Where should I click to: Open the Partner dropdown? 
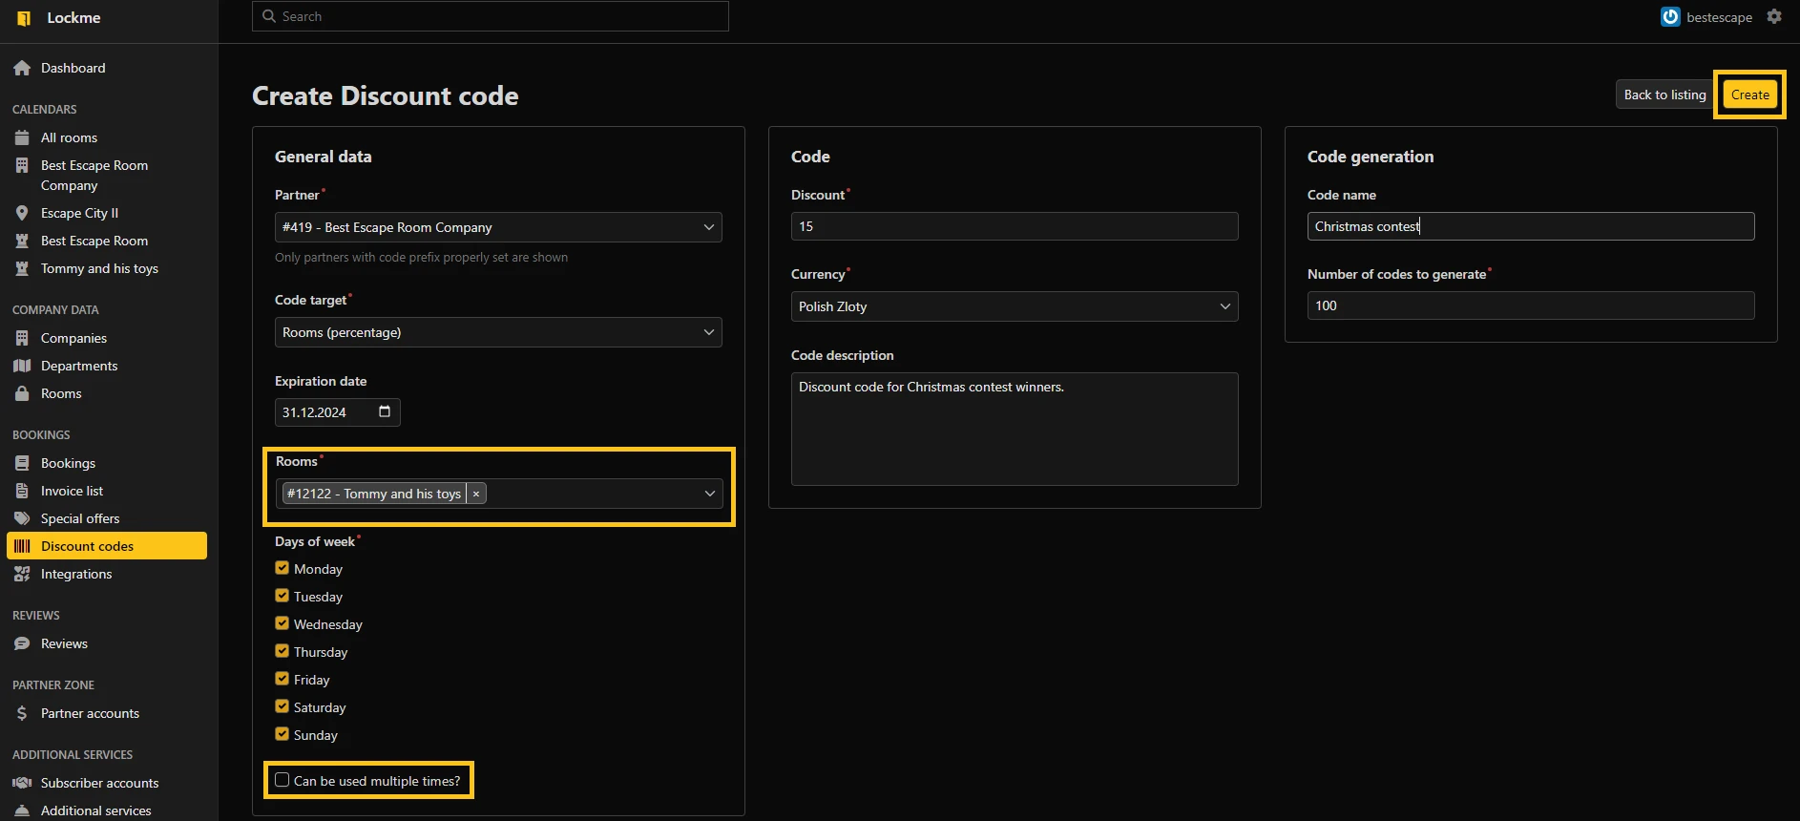click(497, 227)
